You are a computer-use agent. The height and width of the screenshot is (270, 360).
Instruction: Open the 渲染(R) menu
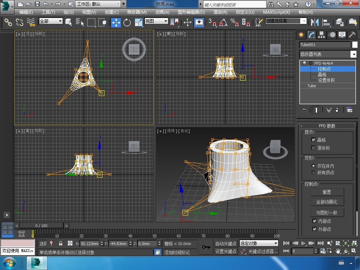220,12
